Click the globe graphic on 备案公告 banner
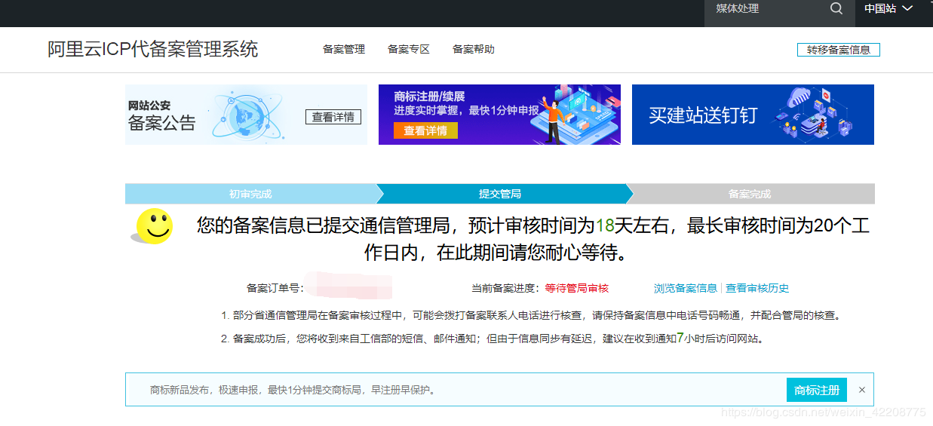The width and height of the screenshot is (933, 426). (x=247, y=115)
